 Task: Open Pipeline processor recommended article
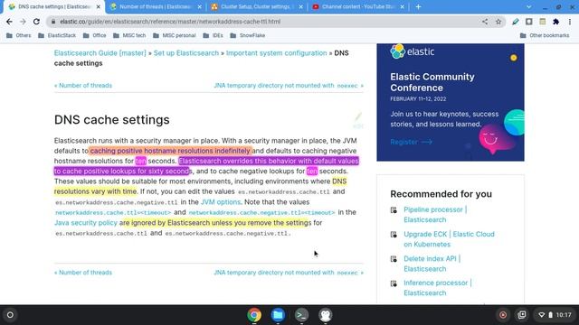pyautogui.click(x=435, y=215)
